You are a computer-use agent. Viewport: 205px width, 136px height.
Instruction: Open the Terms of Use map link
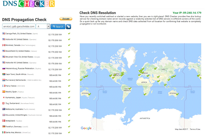(195, 129)
